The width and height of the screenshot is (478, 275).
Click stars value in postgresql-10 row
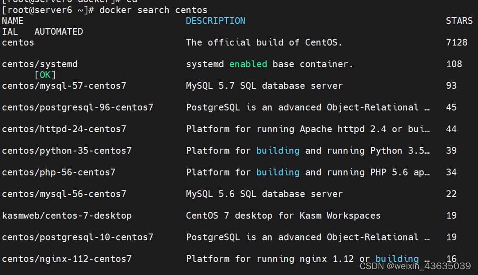[451, 237]
